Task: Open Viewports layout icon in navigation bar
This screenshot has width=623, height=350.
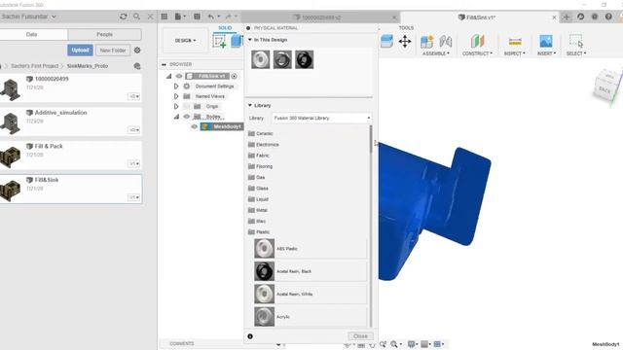Action: pos(437,344)
